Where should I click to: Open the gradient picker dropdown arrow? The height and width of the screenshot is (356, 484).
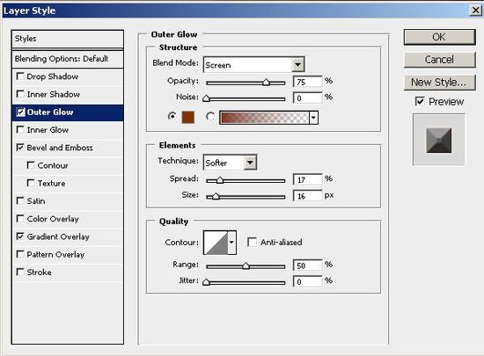[313, 118]
